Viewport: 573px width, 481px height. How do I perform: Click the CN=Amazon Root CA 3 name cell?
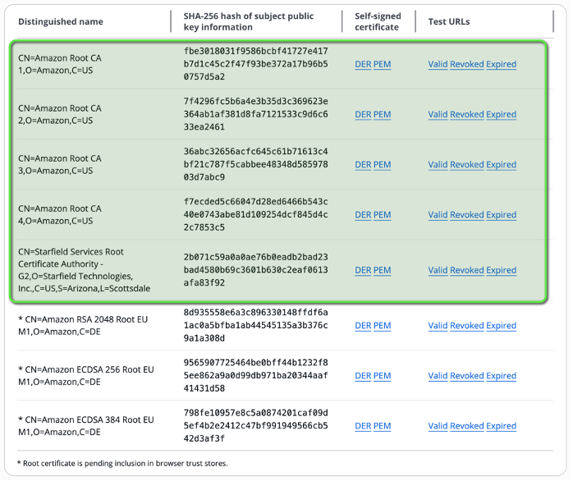(x=60, y=165)
